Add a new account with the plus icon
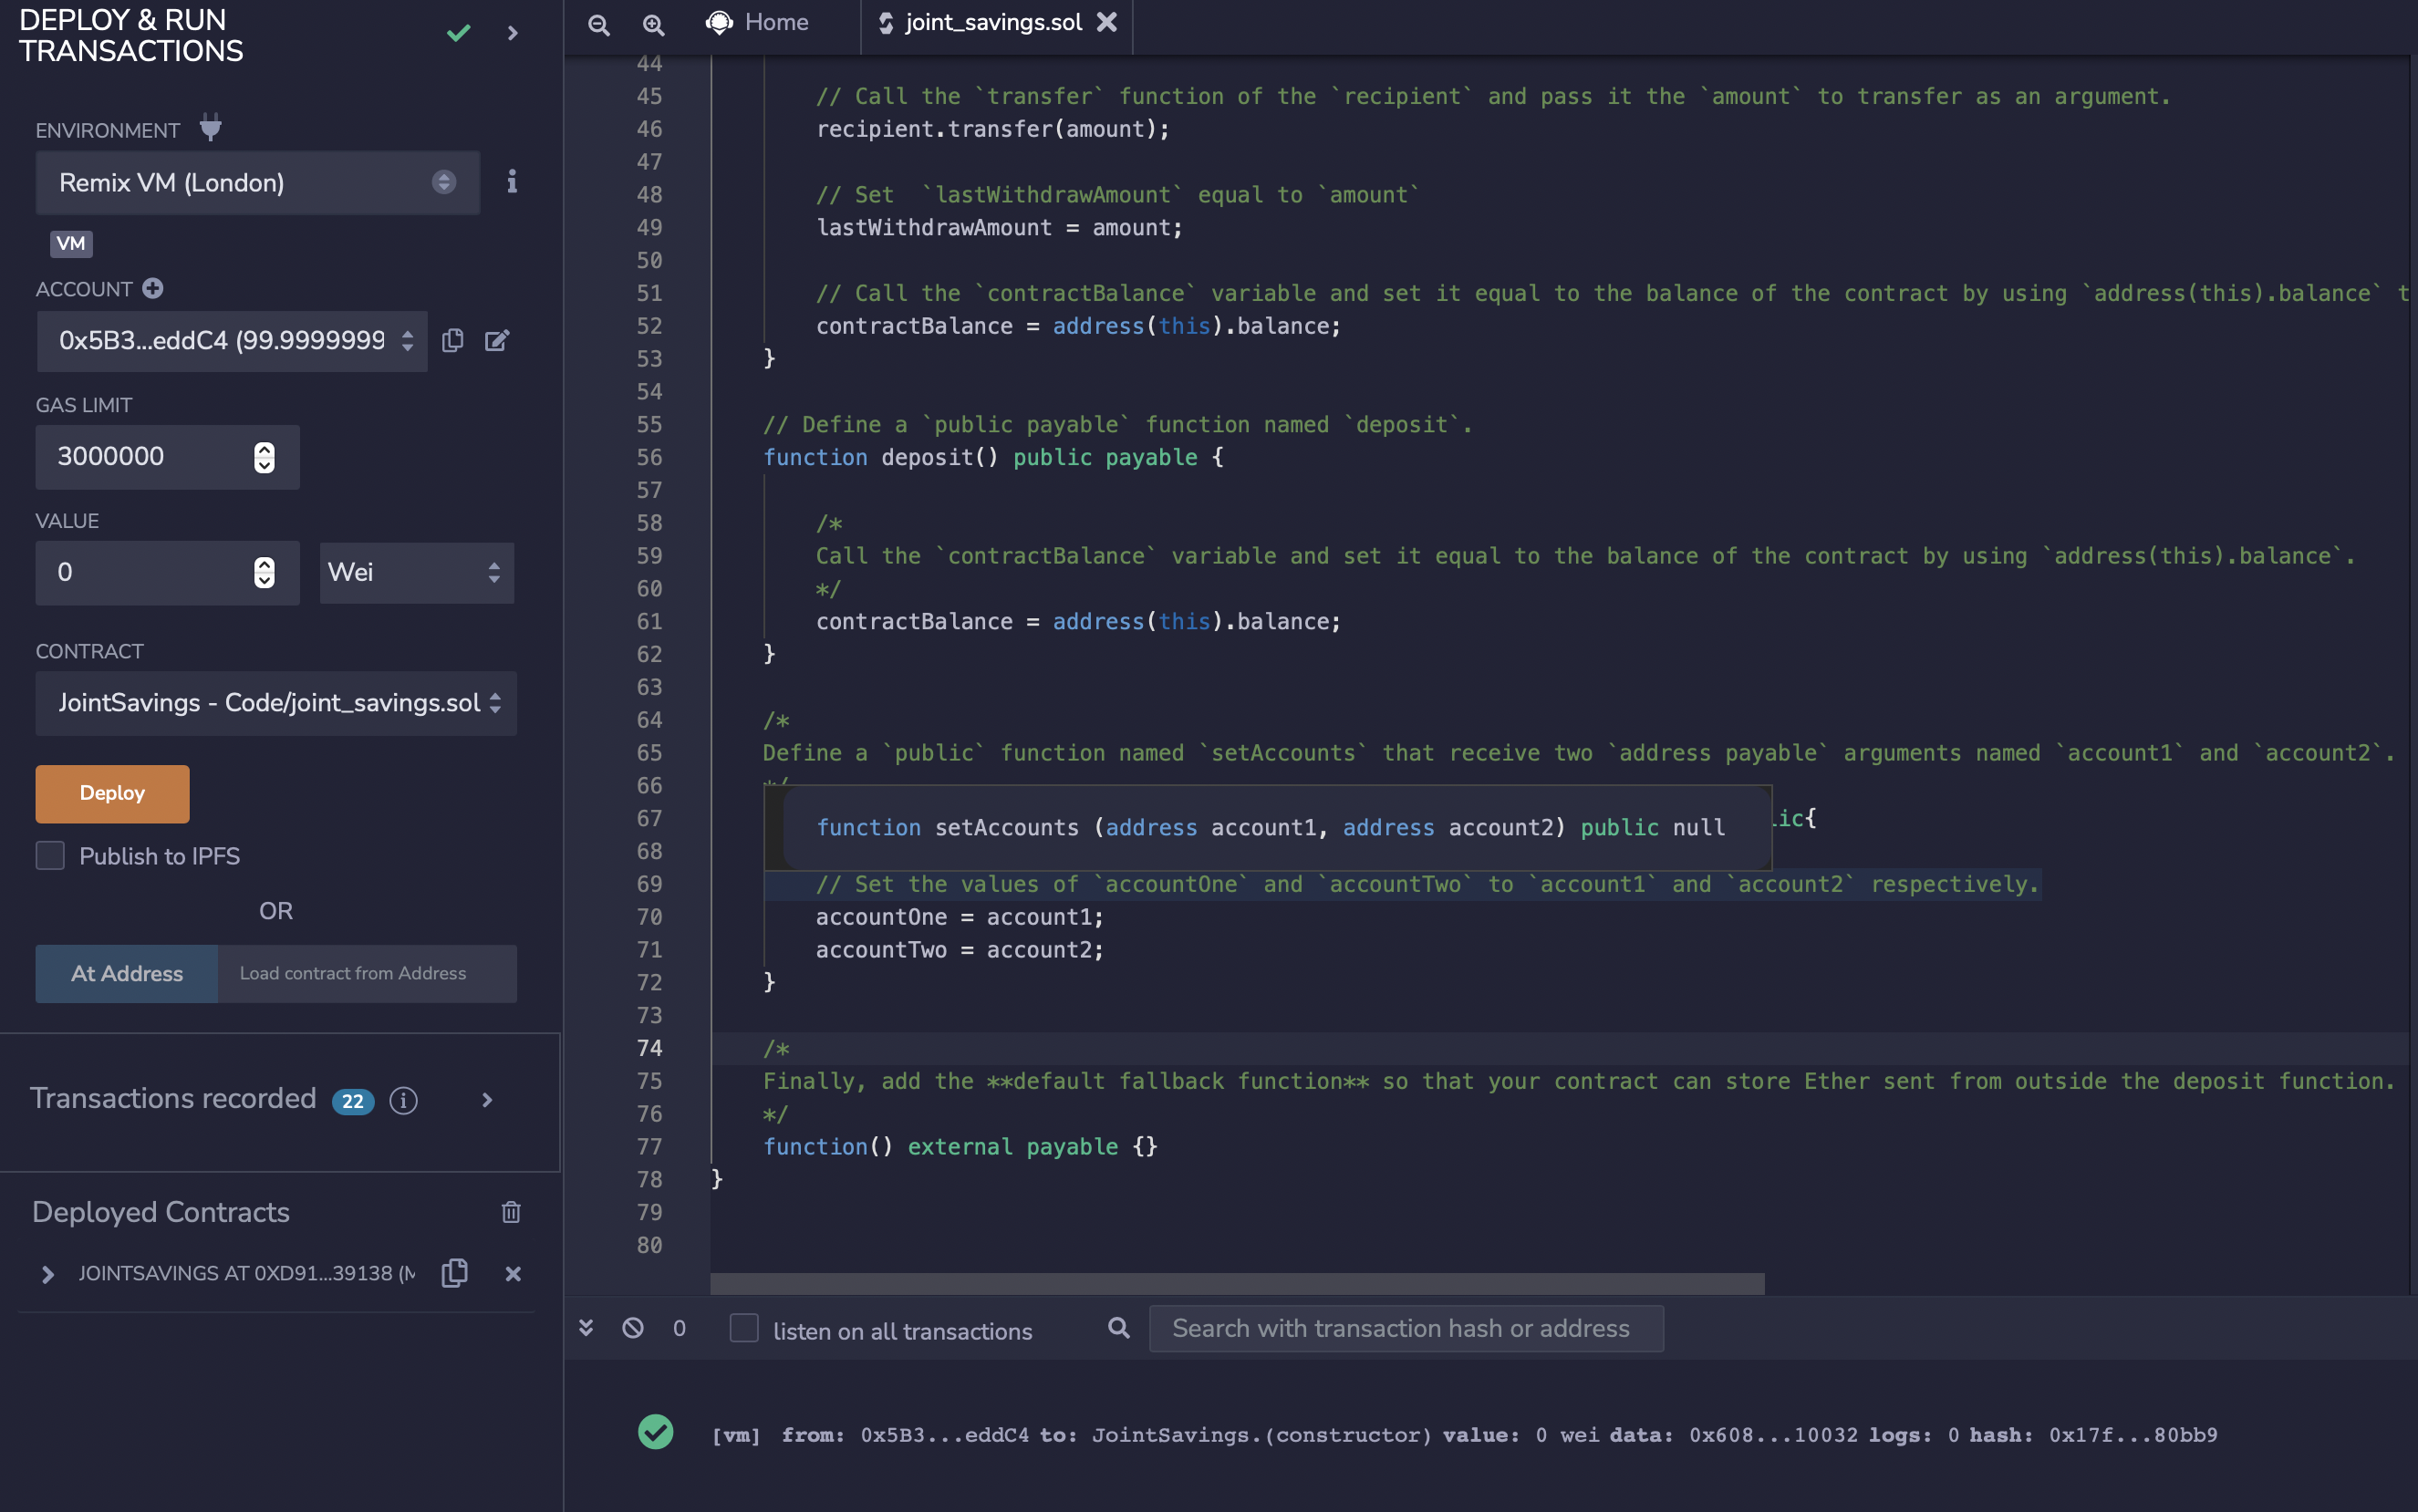The image size is (2418, 1512). [152, 289]
